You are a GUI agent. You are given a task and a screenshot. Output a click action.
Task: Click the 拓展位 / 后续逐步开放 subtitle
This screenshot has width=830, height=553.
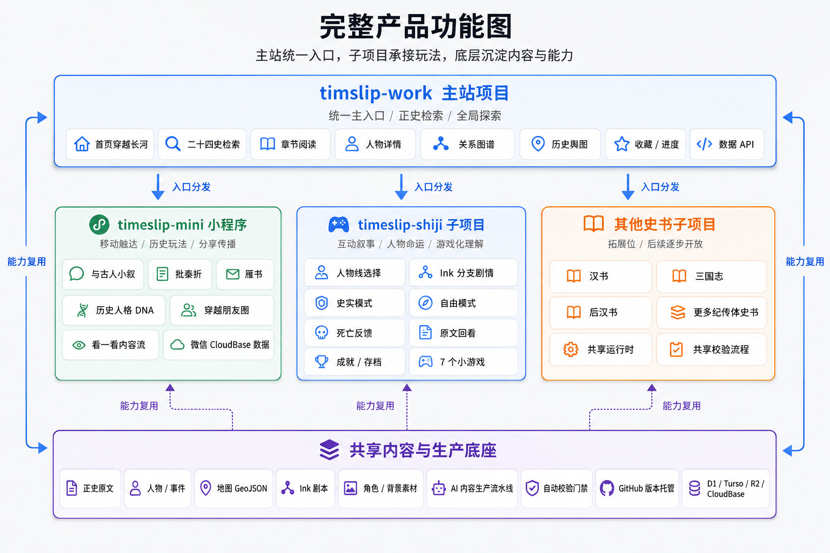pos(655,244)
